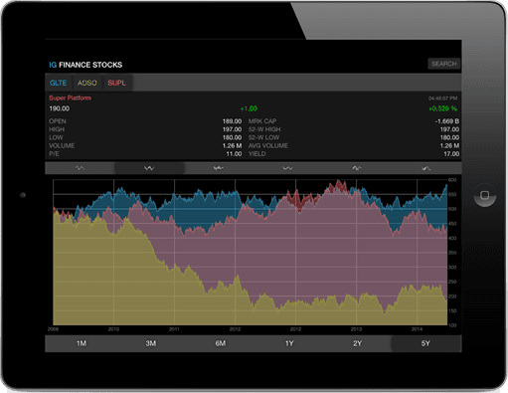Click the LOW label in left column

click(x=56, y=137)
